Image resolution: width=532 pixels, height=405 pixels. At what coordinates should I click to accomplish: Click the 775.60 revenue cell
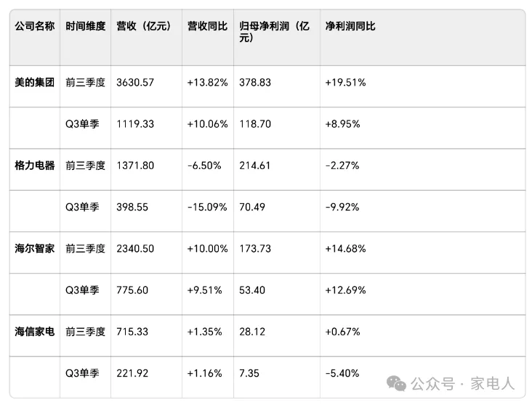[132, 290]
